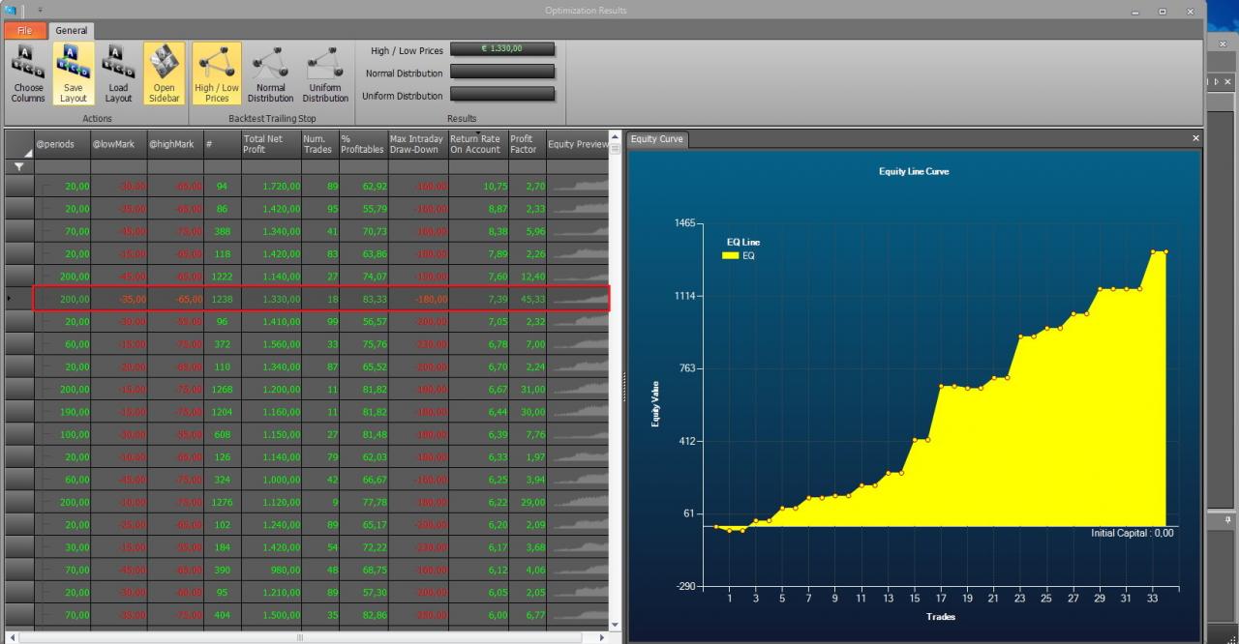Switch to the General ribbon tab

(71, 31)
